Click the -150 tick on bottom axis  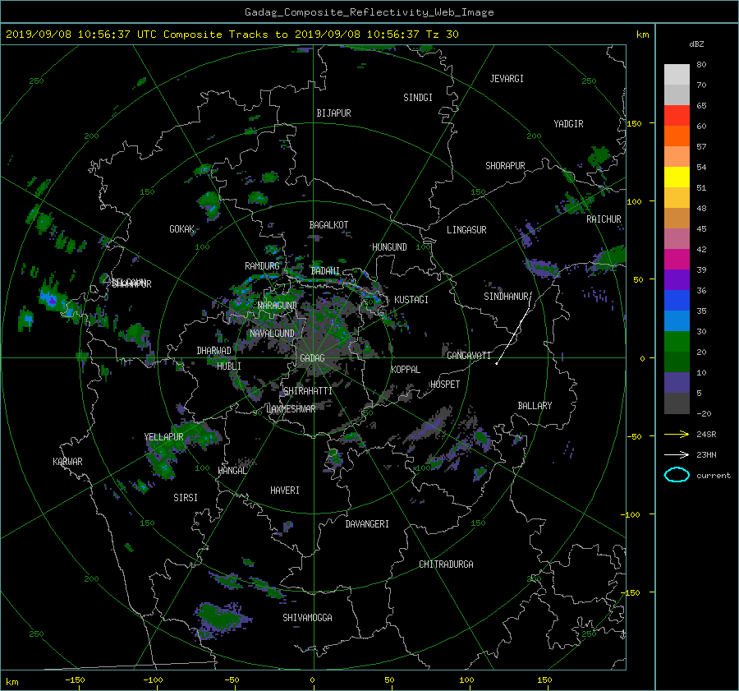pyautogui.click(x=75, y=679)
